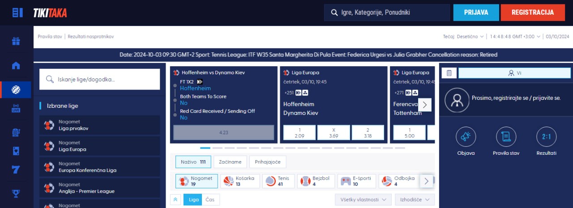
Task: Open the number 7 sidebar icon
Action: [x=16, y=170]
